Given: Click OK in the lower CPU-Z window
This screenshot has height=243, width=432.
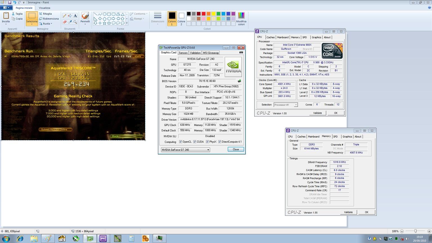Looking at the screenshot, I should coord(366,212).
